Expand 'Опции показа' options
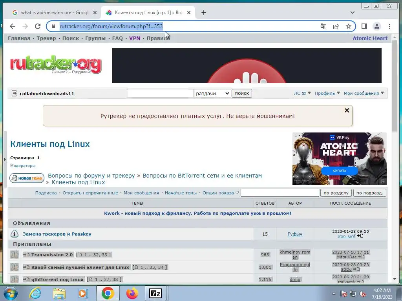The height and width of the screenshot is (301, 402). pyautogui.click(x=221, y=193)
